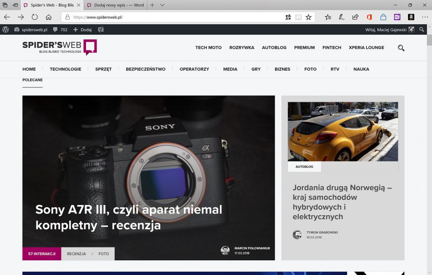The width and height of the screenshot is (432, 275).
Task: Click the site search magnifier icon
Action: pos(401,48)
